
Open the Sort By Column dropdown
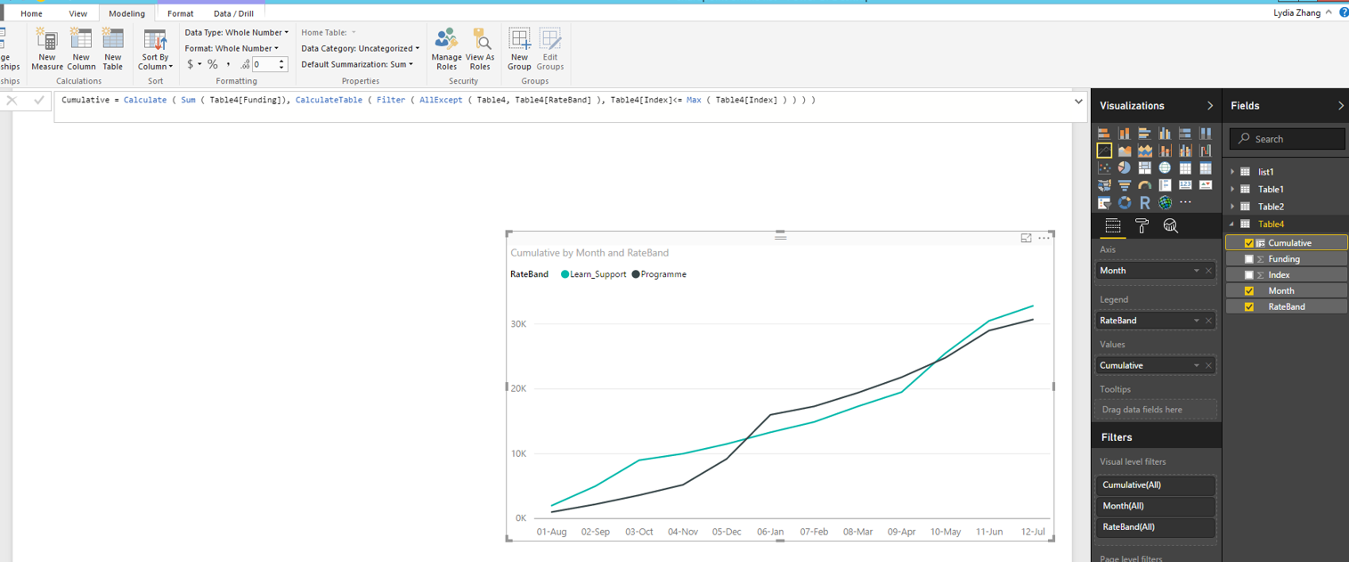click(155, 50)
